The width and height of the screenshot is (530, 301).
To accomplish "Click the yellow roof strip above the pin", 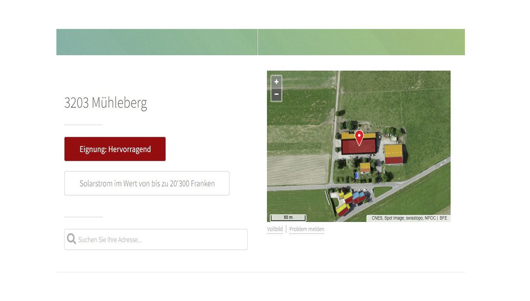I will pyautogui.click(x=348, y=135).
